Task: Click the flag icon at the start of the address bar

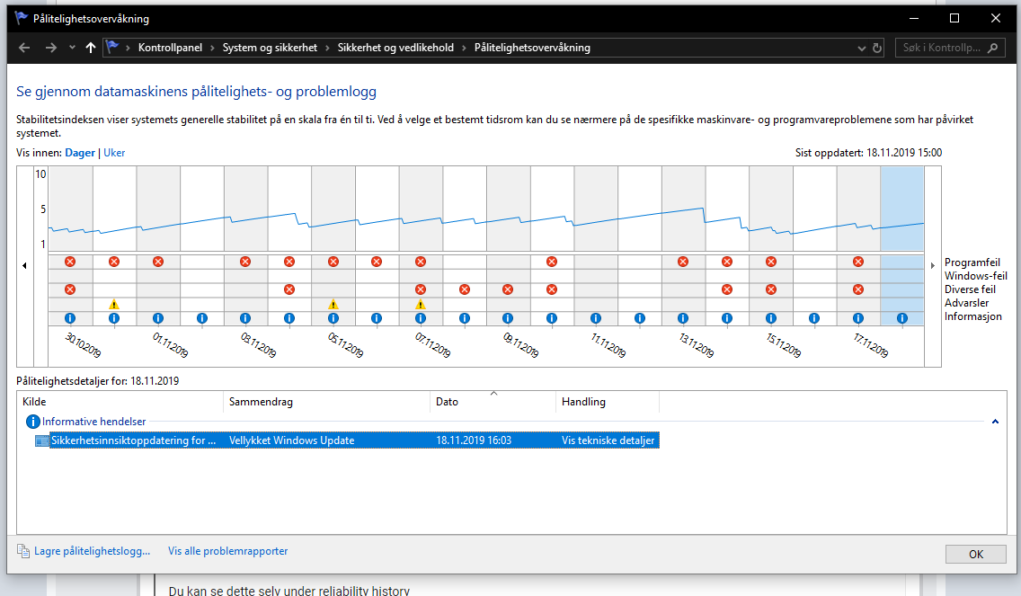Action: pyautogui.click(x=112, y=47)
